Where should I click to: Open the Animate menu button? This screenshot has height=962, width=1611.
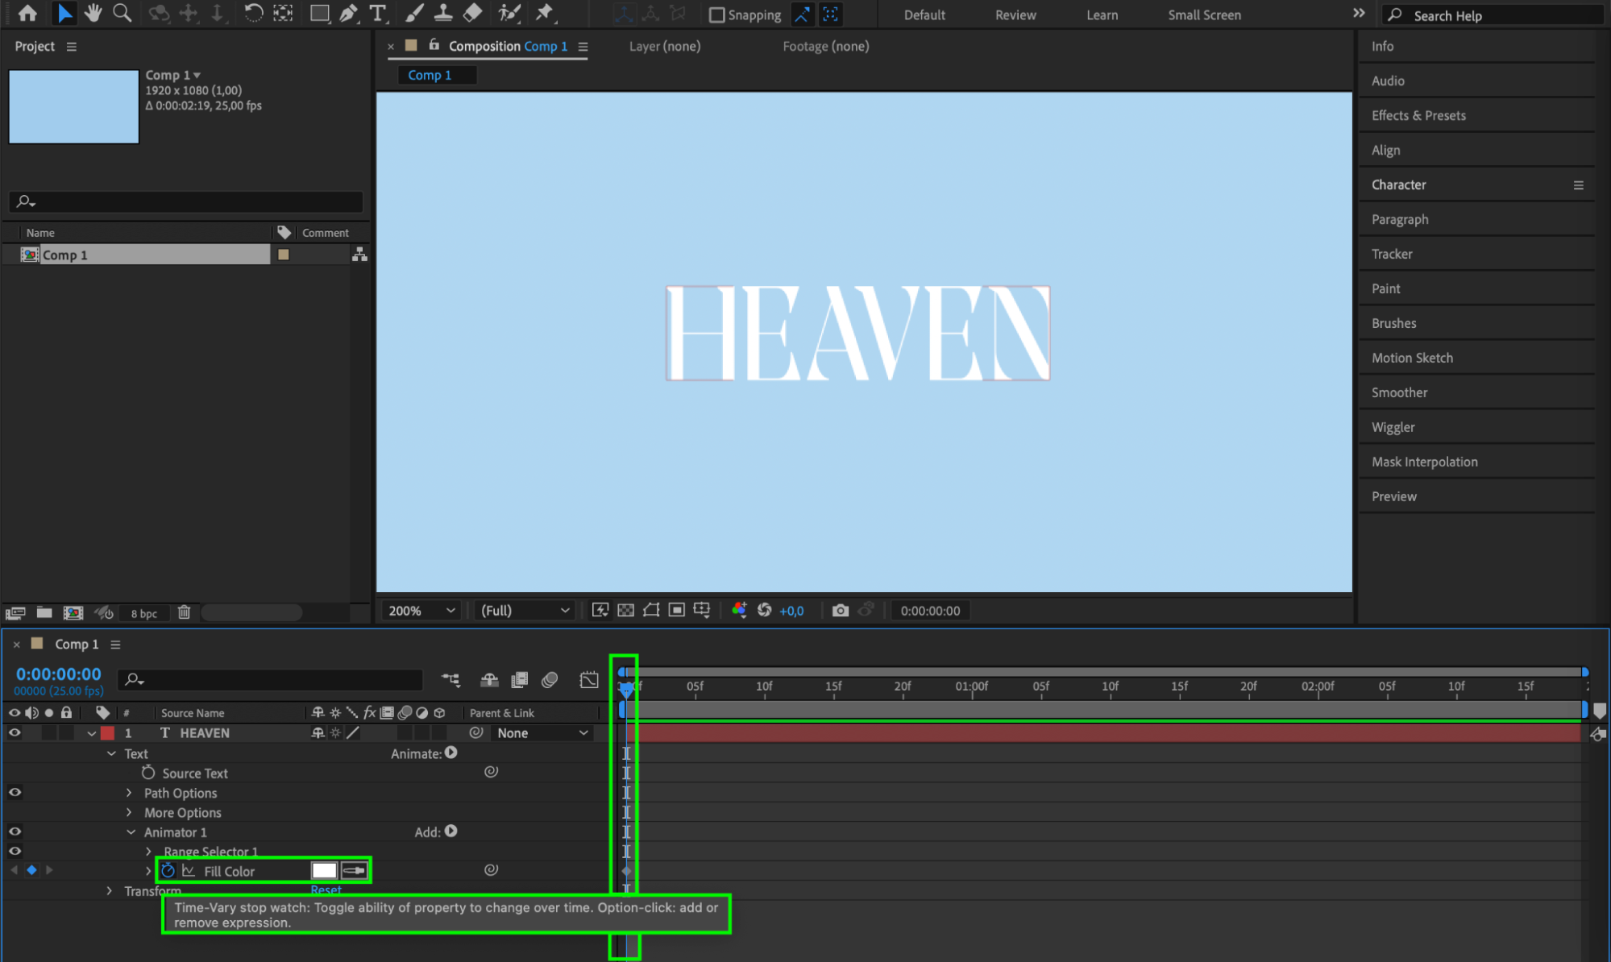click(x=451, y=753)
